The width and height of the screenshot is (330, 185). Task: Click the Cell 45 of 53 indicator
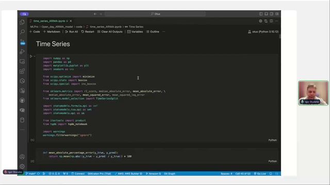tap(243, 174)
